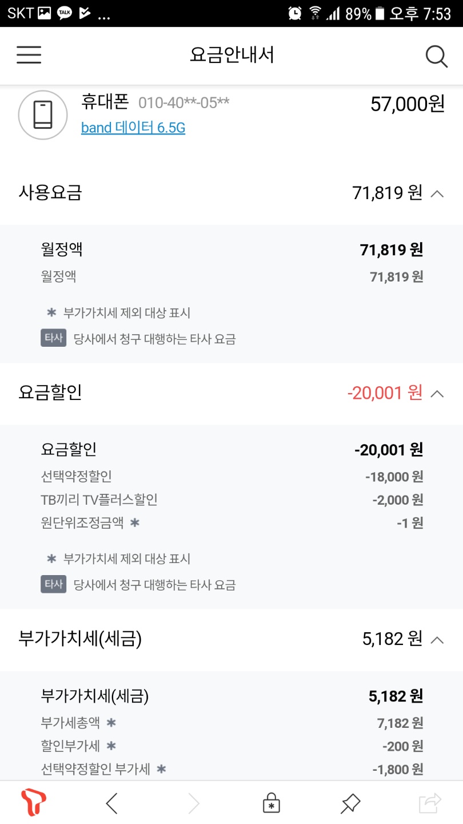Image resolution: width=463 pixels, height=824 pixels.
Task: Tap the search magnifier icon
Action: coord(436,56)
